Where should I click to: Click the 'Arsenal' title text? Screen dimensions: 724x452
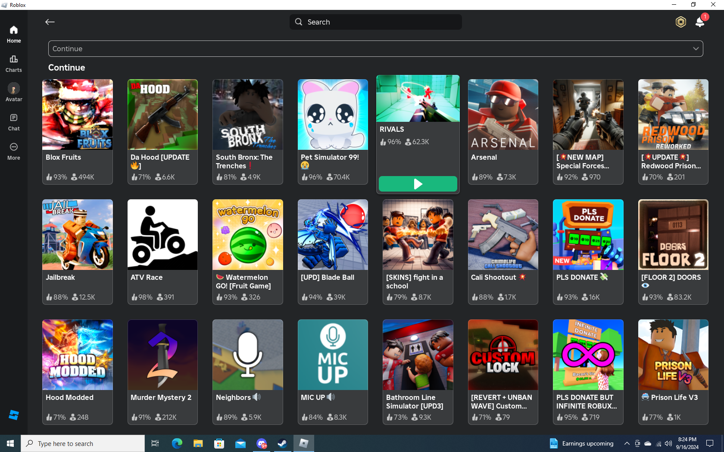point(484,157)
